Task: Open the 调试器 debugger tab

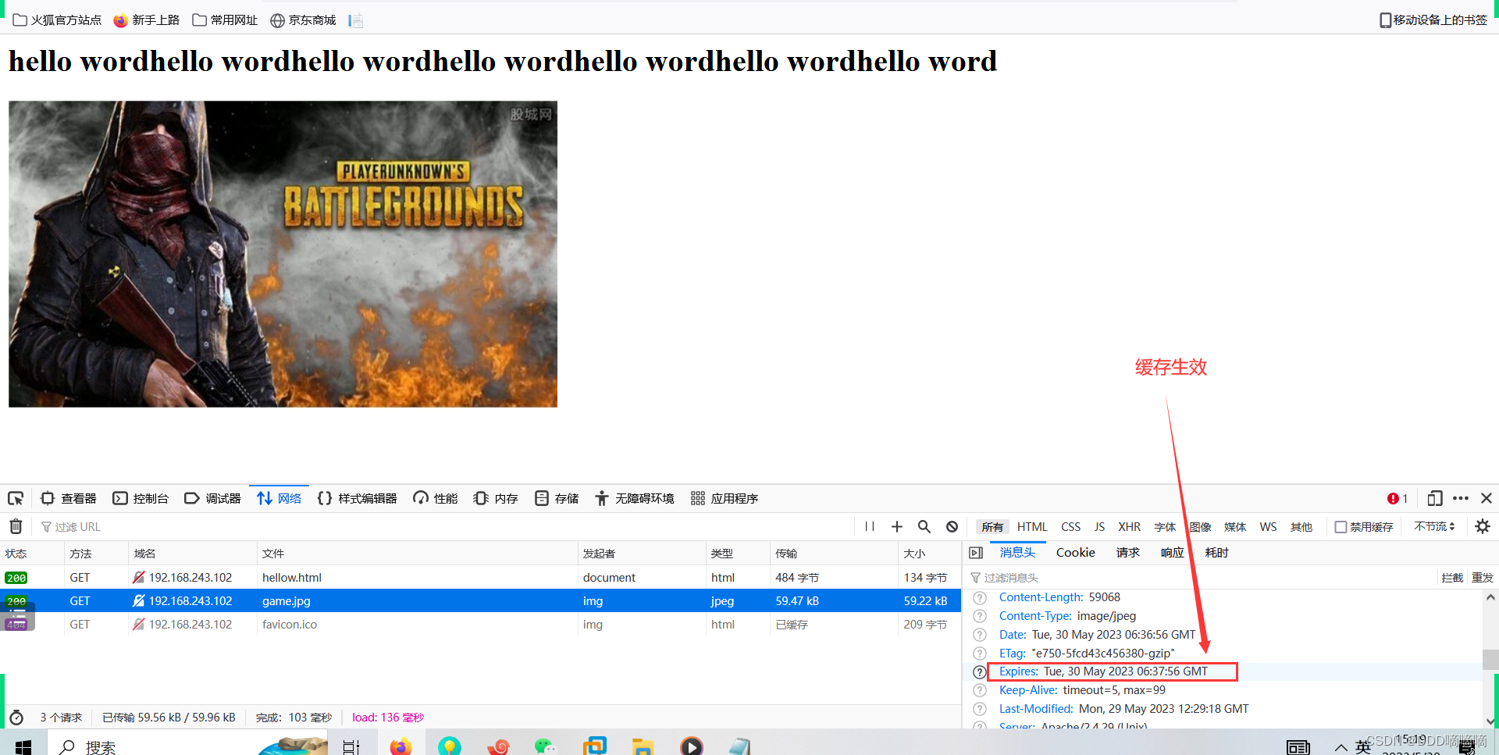Action: [212, 498]
